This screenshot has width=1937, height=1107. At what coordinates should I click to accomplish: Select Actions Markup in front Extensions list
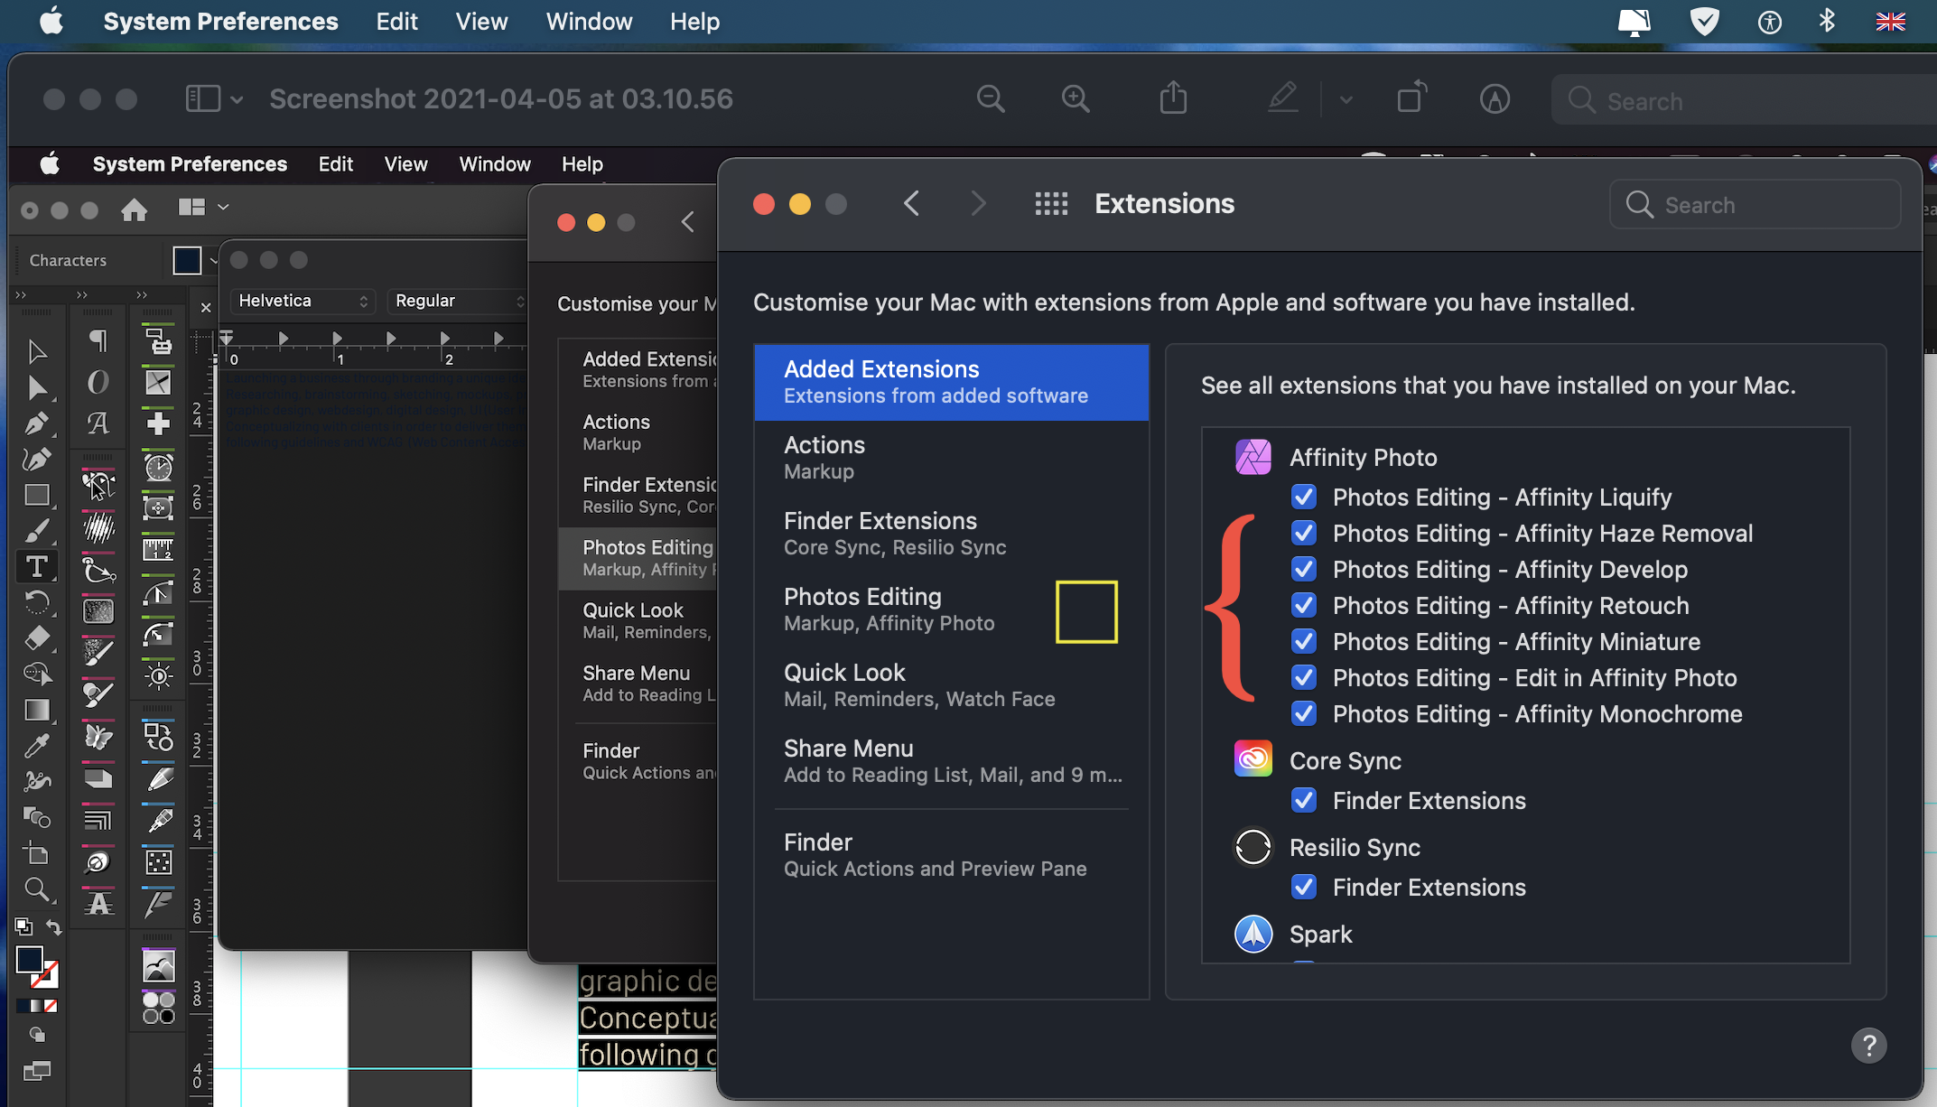click(x=951, y=458)
